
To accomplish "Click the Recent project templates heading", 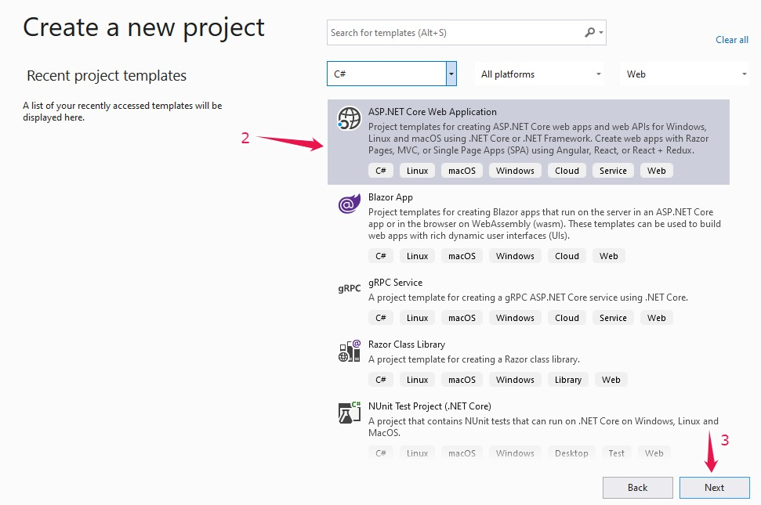I will pyautogui.click(x=107, y=76).
